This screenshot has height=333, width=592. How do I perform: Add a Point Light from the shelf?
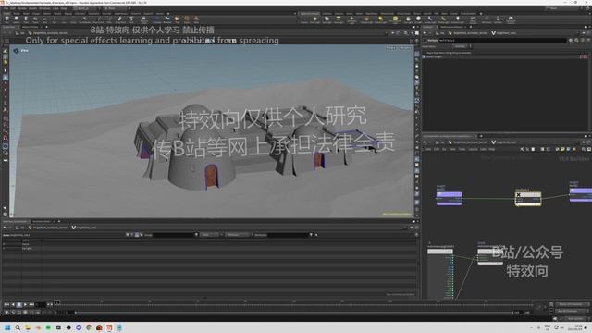click(x=314, y=19)
